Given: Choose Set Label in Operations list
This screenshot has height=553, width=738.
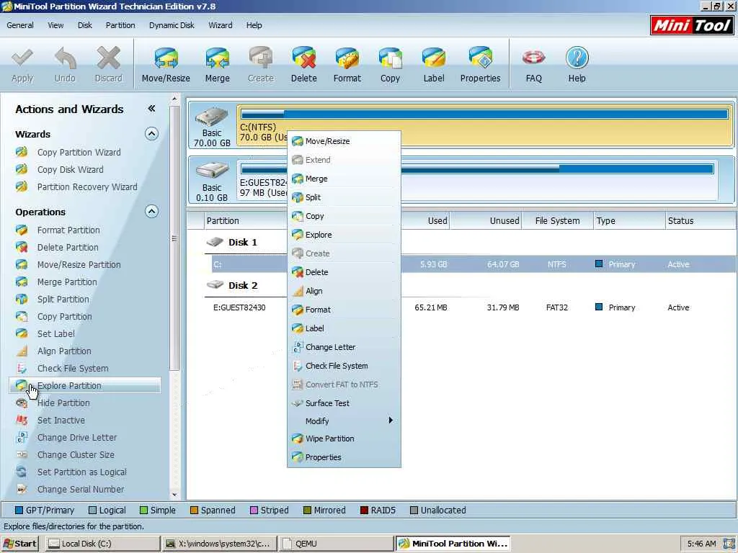Looking at the screenshot, I should pos(56,334).
